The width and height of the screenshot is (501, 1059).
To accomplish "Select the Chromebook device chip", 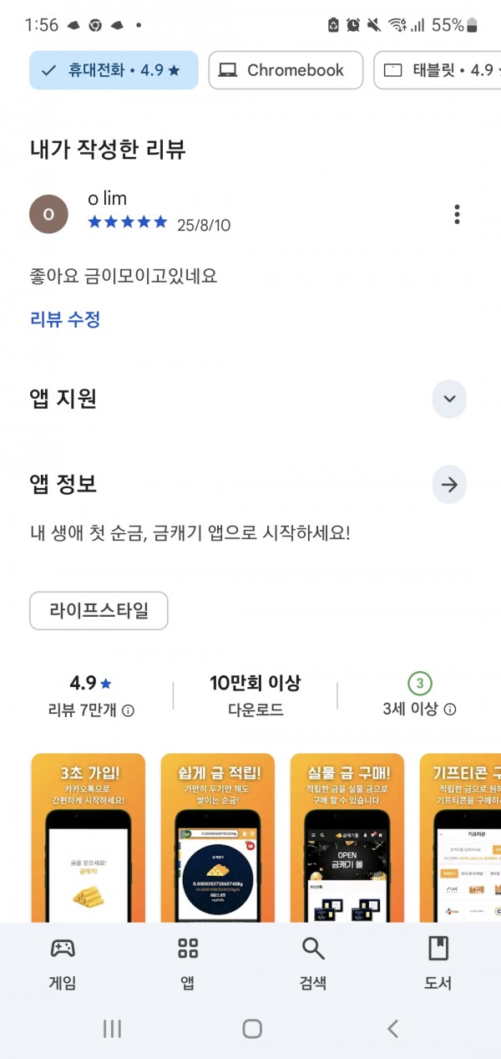I will [286, 70].
